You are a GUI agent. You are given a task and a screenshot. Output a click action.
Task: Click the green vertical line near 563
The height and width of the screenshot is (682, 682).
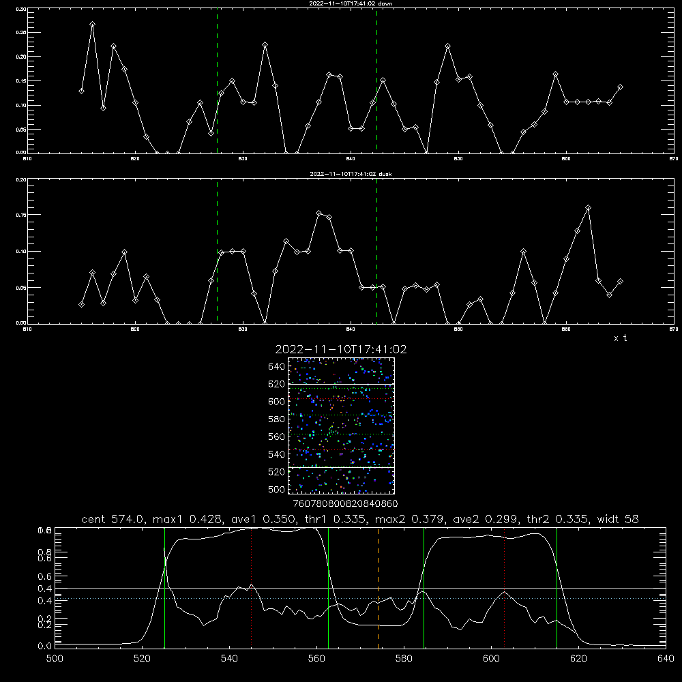[329, 588]
